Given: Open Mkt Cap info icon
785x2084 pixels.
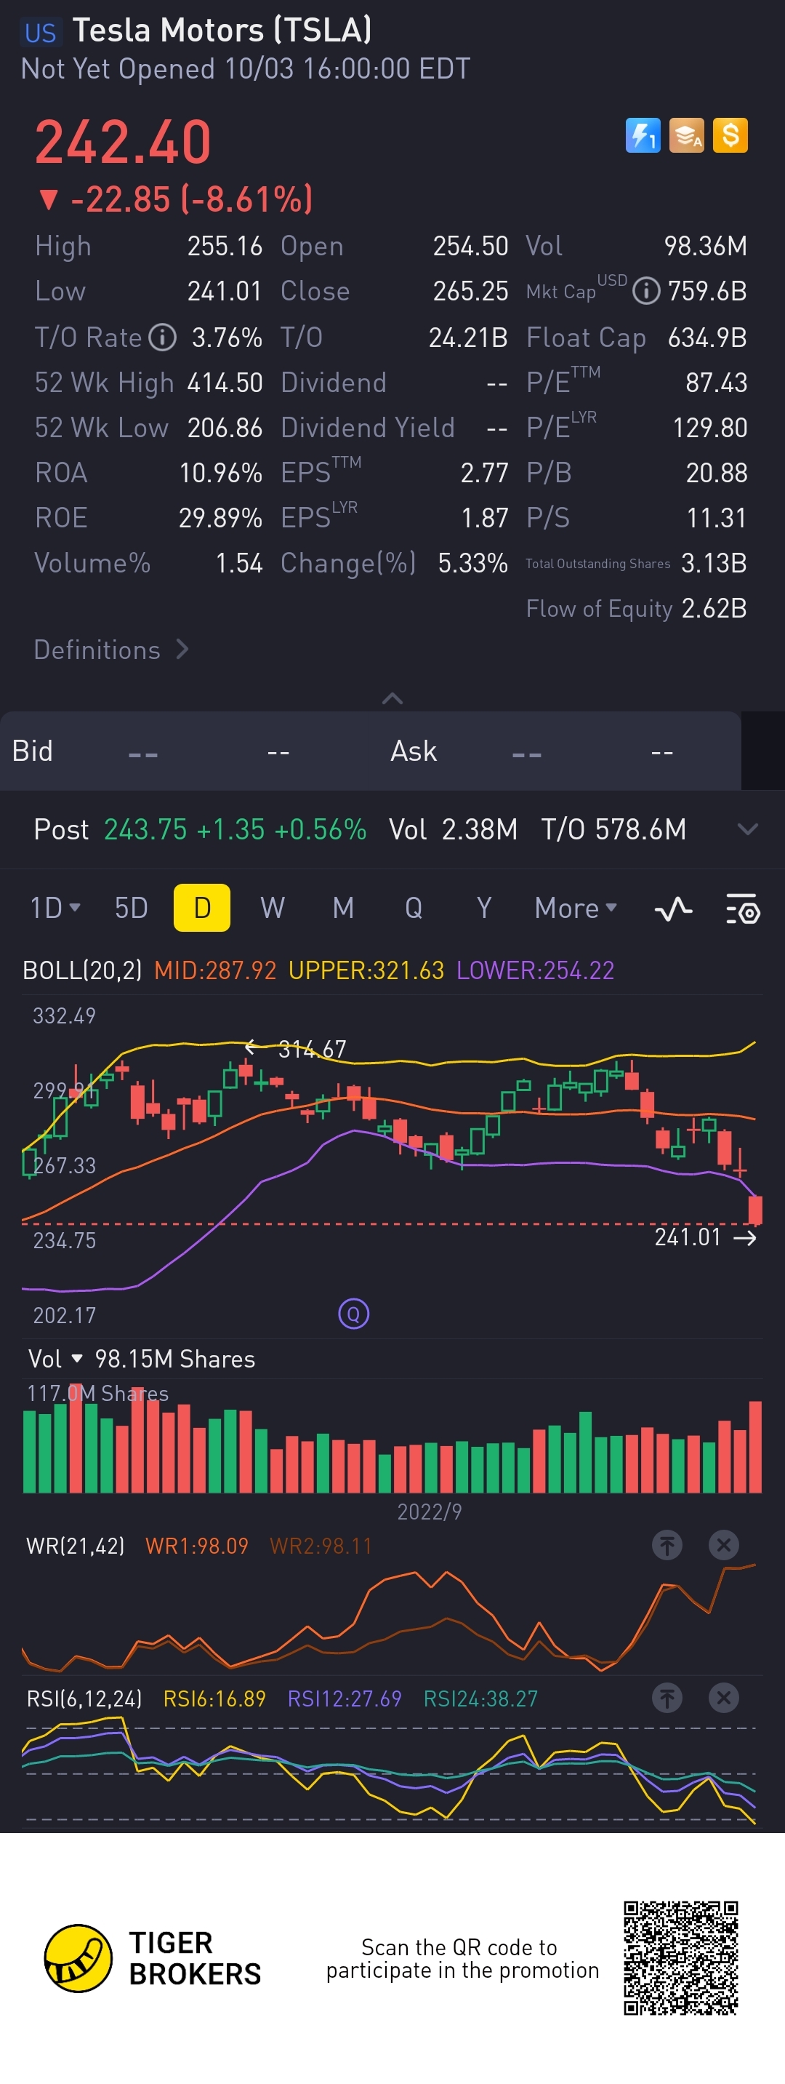Looking at the screenshot, I should click(646, 290).
